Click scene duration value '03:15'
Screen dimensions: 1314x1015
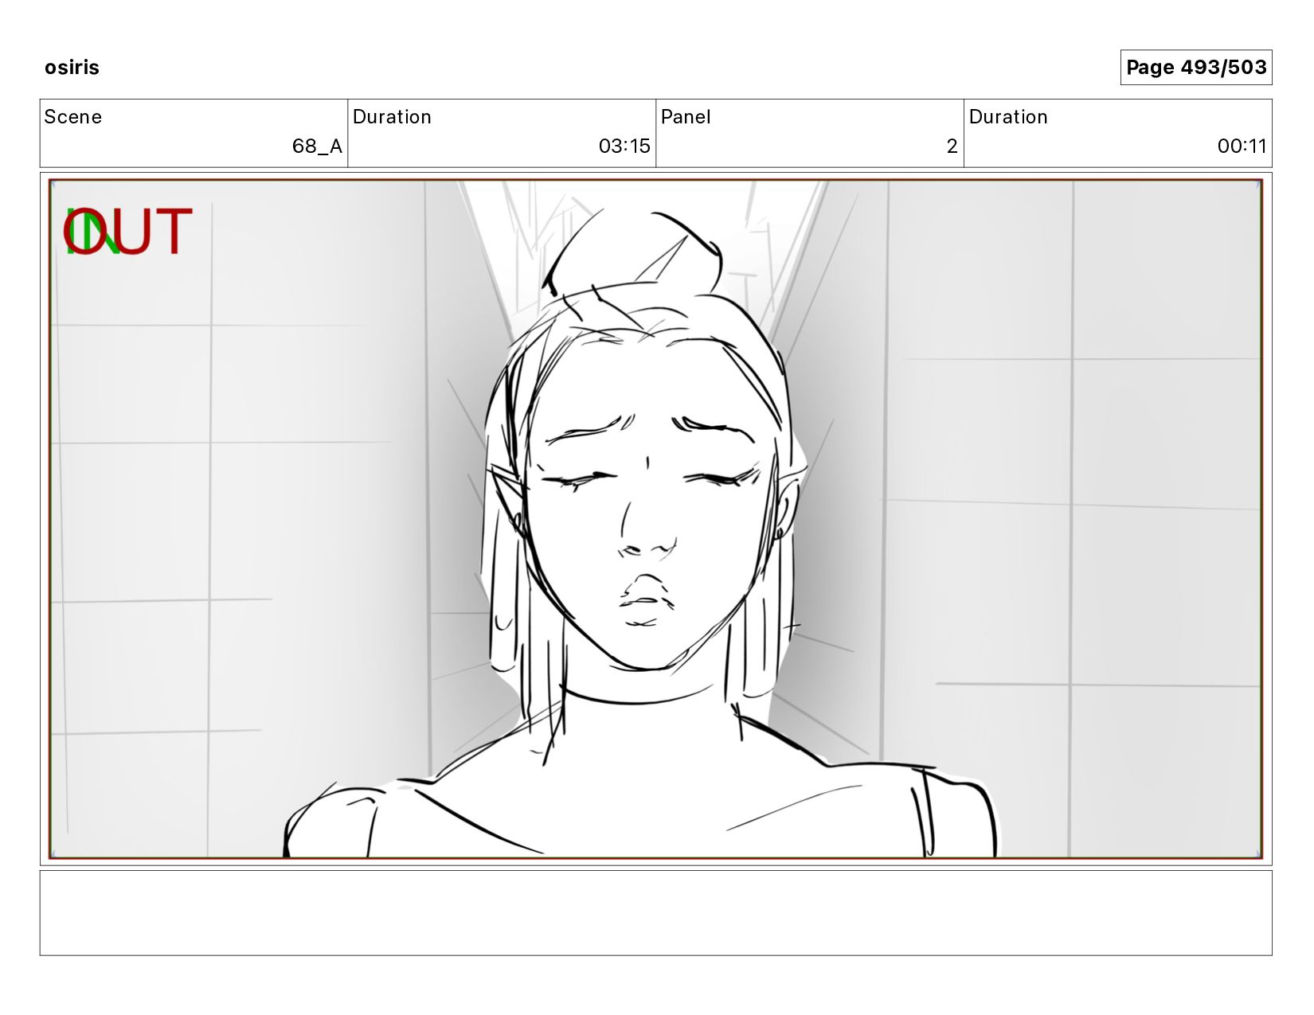click(624, 146)
